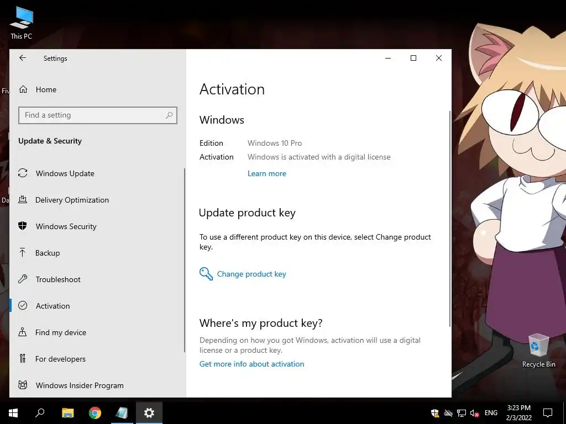Open File Explorer from taskbar
Screen dimensions: 566x424
tap(67, 413)
